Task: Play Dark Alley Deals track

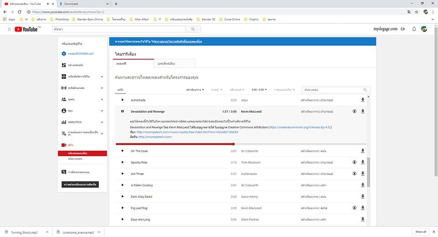Action: click(x=122, y=196)
